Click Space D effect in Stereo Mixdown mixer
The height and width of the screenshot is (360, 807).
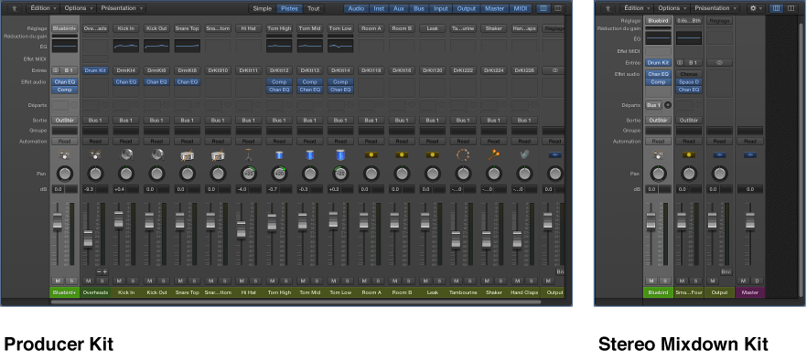(x=689, y=81)
